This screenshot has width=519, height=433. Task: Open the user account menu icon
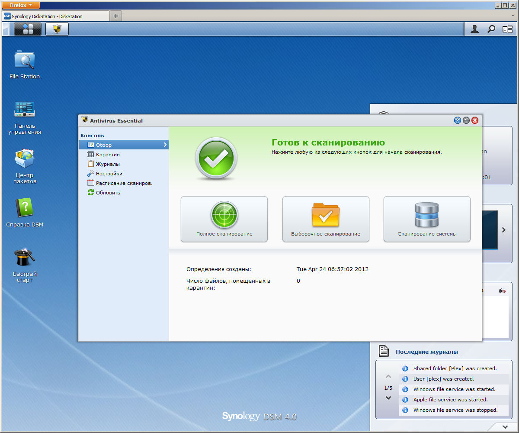pos(475,29)
